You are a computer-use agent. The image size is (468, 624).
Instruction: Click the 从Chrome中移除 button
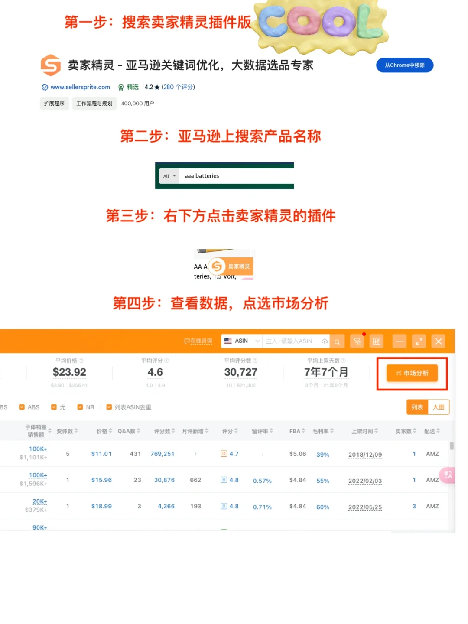(405, 65)
